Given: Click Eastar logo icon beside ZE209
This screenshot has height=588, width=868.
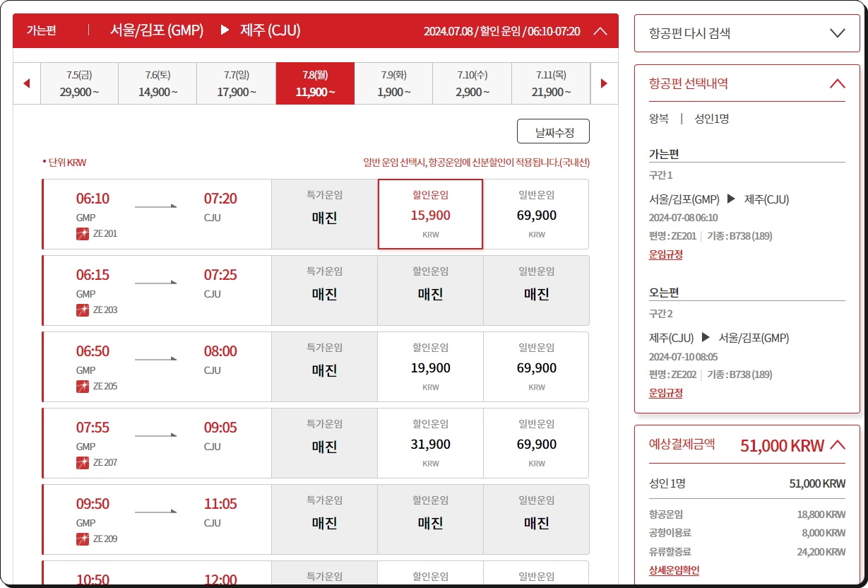Looking at the screenshot, I should [83, 539].
